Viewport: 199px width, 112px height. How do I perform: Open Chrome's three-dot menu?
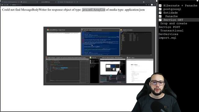pos(154,5)
